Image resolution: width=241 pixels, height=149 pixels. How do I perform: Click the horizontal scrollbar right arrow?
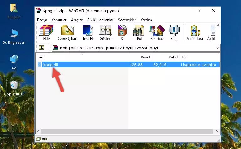[217, 131]
